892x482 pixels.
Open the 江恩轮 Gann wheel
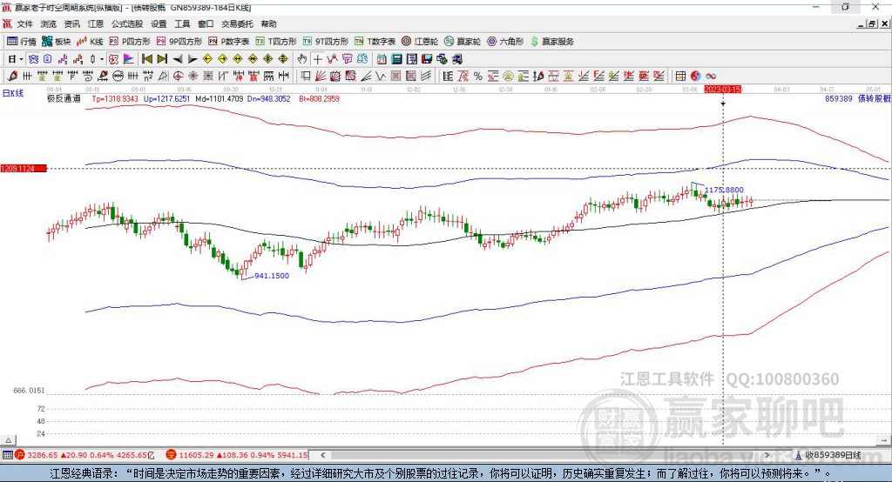(x=420, y=42)
